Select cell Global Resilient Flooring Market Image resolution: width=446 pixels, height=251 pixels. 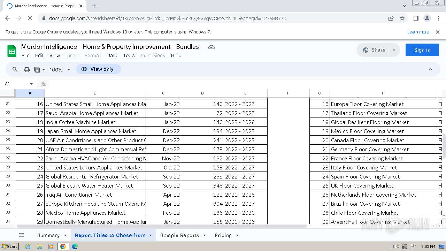click(383, 122)
